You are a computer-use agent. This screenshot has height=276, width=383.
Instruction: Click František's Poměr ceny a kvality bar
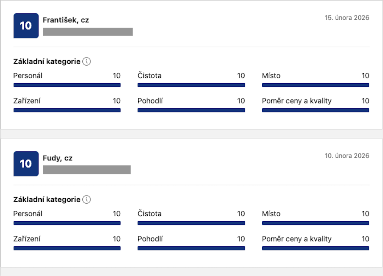pos(316,110)
